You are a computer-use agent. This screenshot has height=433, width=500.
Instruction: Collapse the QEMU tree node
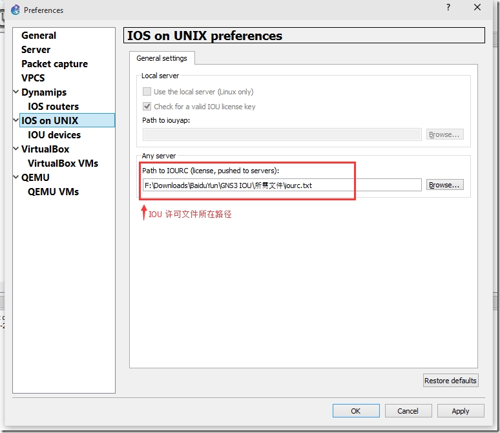click(16, 177)
